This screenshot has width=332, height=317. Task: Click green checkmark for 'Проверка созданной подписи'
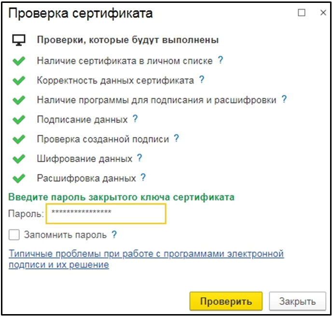(x=19, y=139)
